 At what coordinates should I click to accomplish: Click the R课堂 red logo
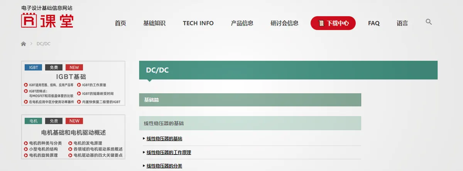[x=47, y=20]
